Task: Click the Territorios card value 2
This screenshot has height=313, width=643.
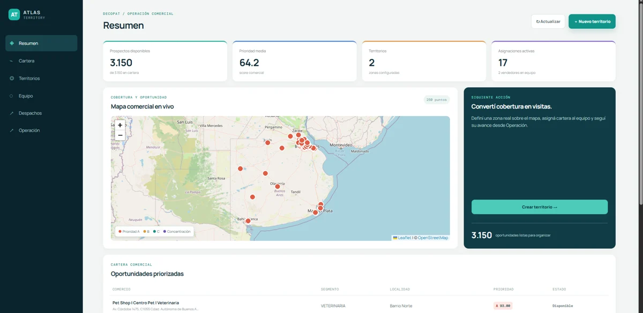Action: point(372,63)
